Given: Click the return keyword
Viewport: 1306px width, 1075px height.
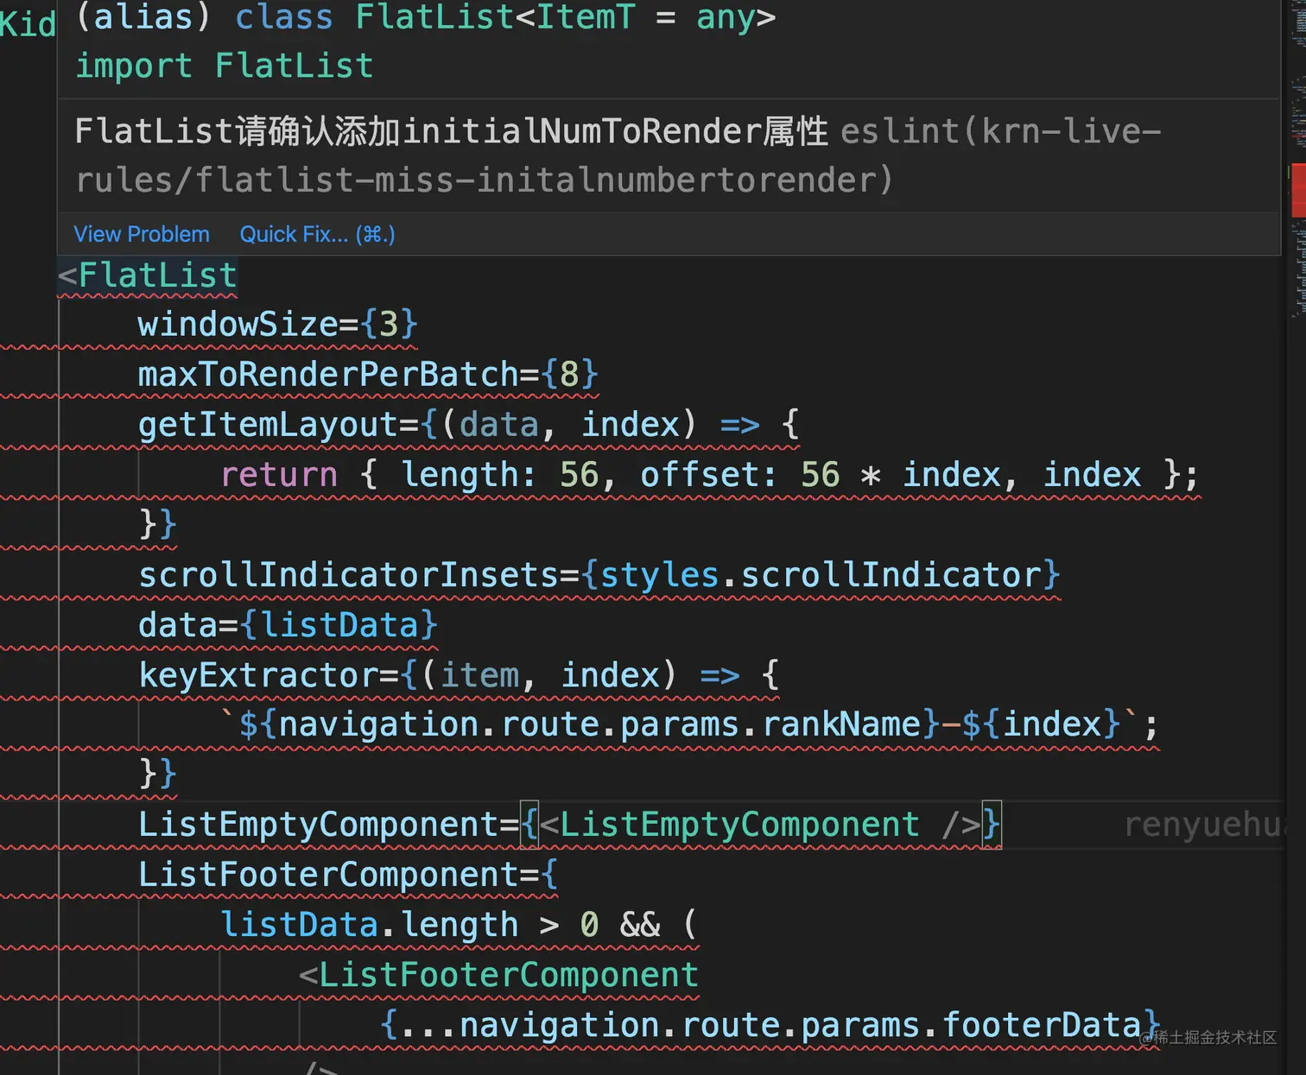Looking at the screenshot, I should [x=279, y=475].
